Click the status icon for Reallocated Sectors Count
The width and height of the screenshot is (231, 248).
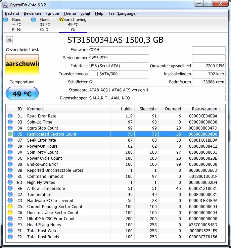pos(10,134)
